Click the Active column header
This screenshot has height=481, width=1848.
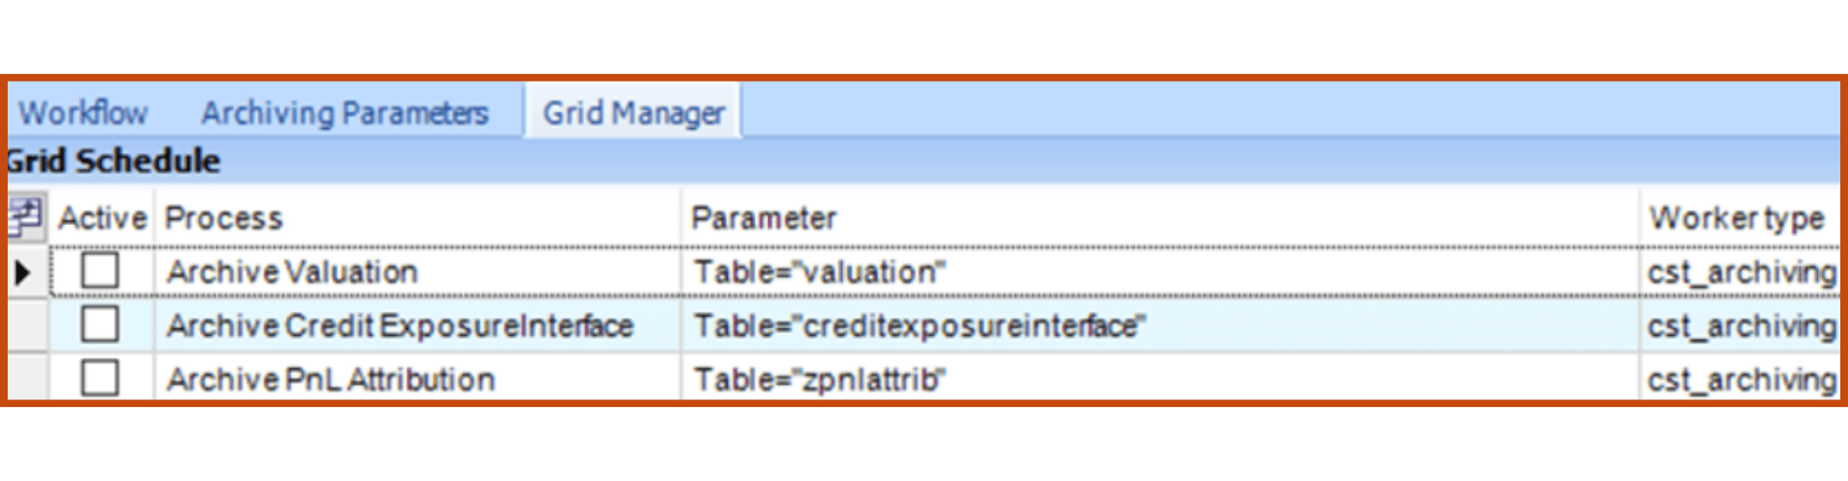[x=102, y=218]
